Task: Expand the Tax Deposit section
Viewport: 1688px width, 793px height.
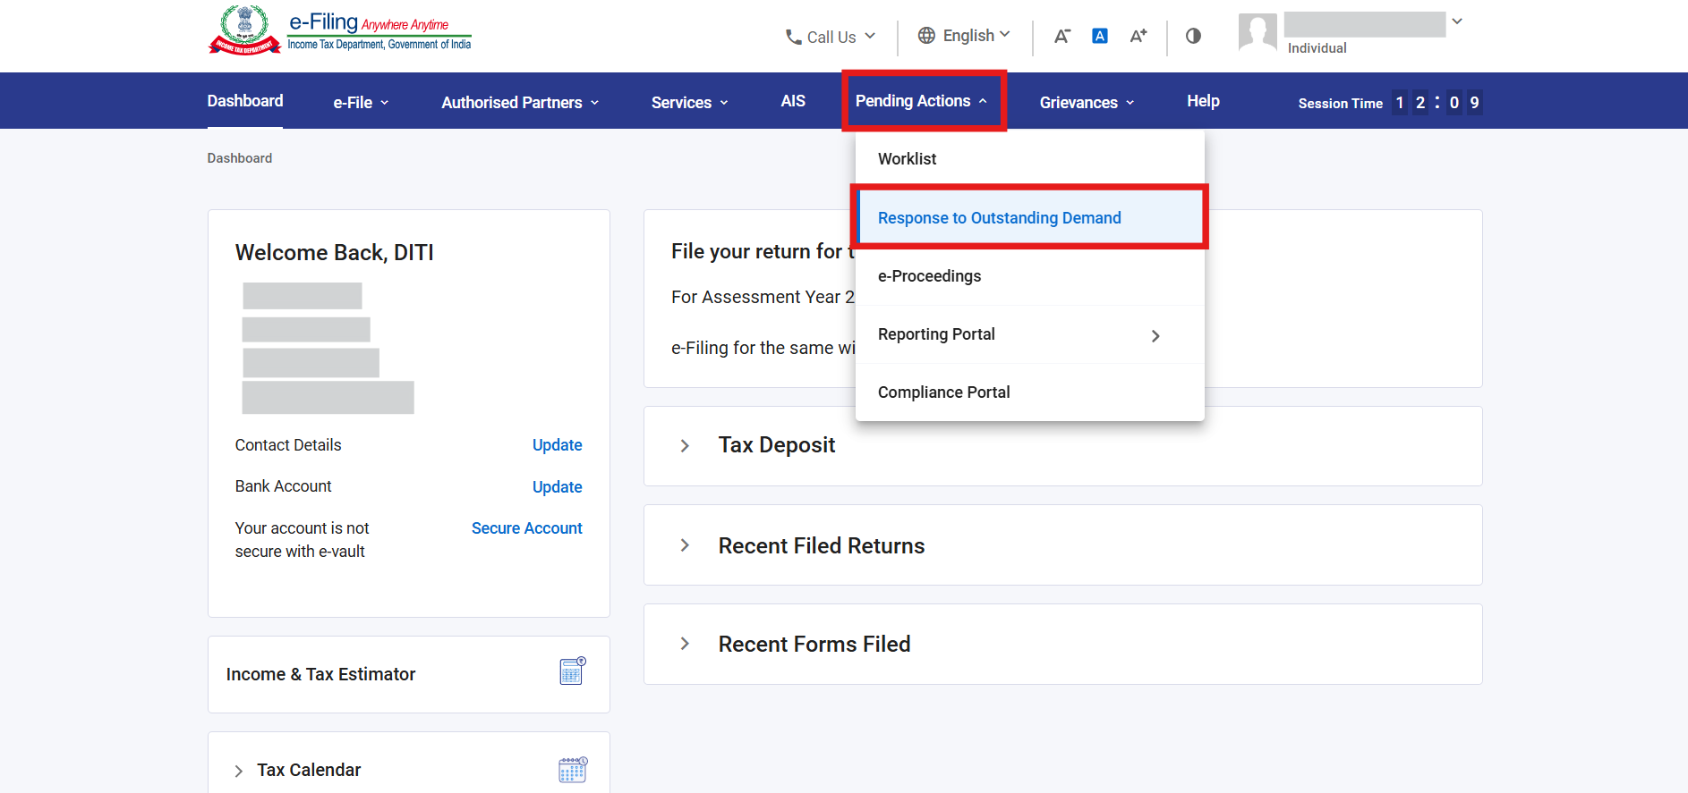Action: coord(685,445)
